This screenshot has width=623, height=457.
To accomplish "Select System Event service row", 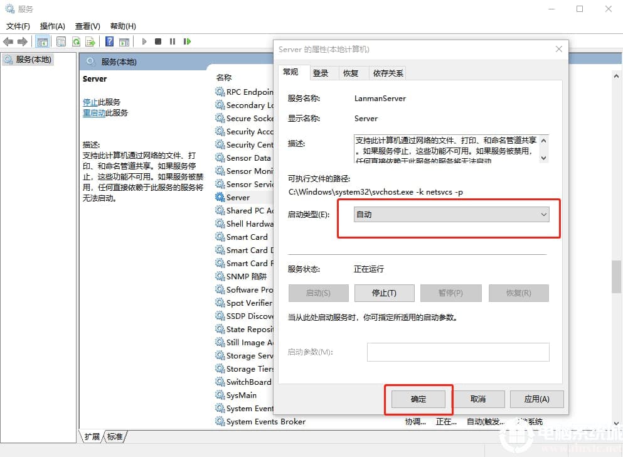I will tap(244, 408).
